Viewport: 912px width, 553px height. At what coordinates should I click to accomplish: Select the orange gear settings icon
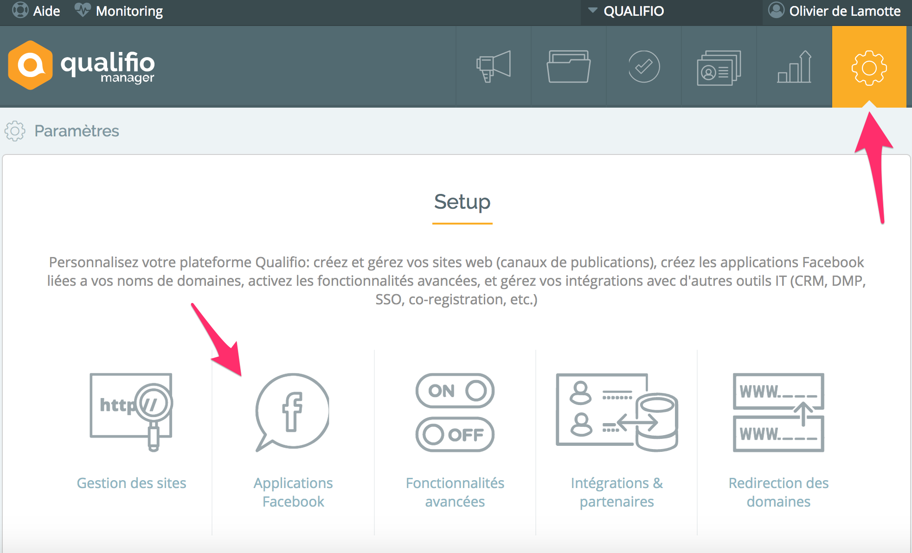click(869, 67)
